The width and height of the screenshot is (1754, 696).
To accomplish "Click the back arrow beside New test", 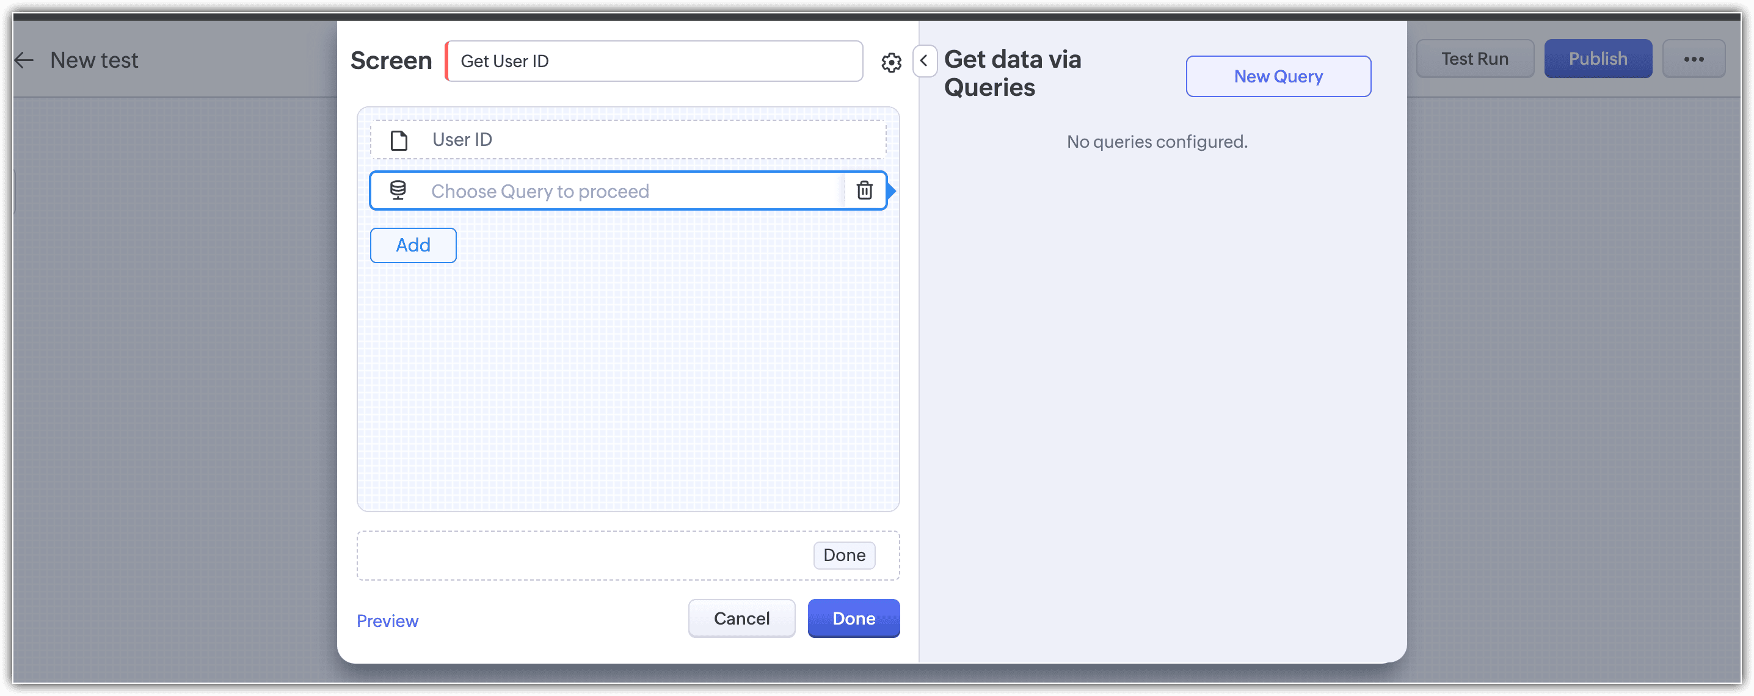I will point(24,60).
